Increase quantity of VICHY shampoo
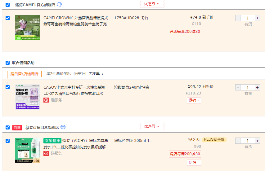Screen dimensions: 265x171 pos(257,141)
